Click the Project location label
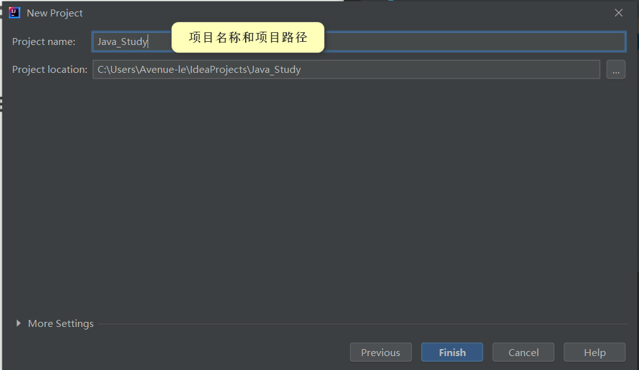The width and height of the screenshot is (639, 370). tap(50, 70)
